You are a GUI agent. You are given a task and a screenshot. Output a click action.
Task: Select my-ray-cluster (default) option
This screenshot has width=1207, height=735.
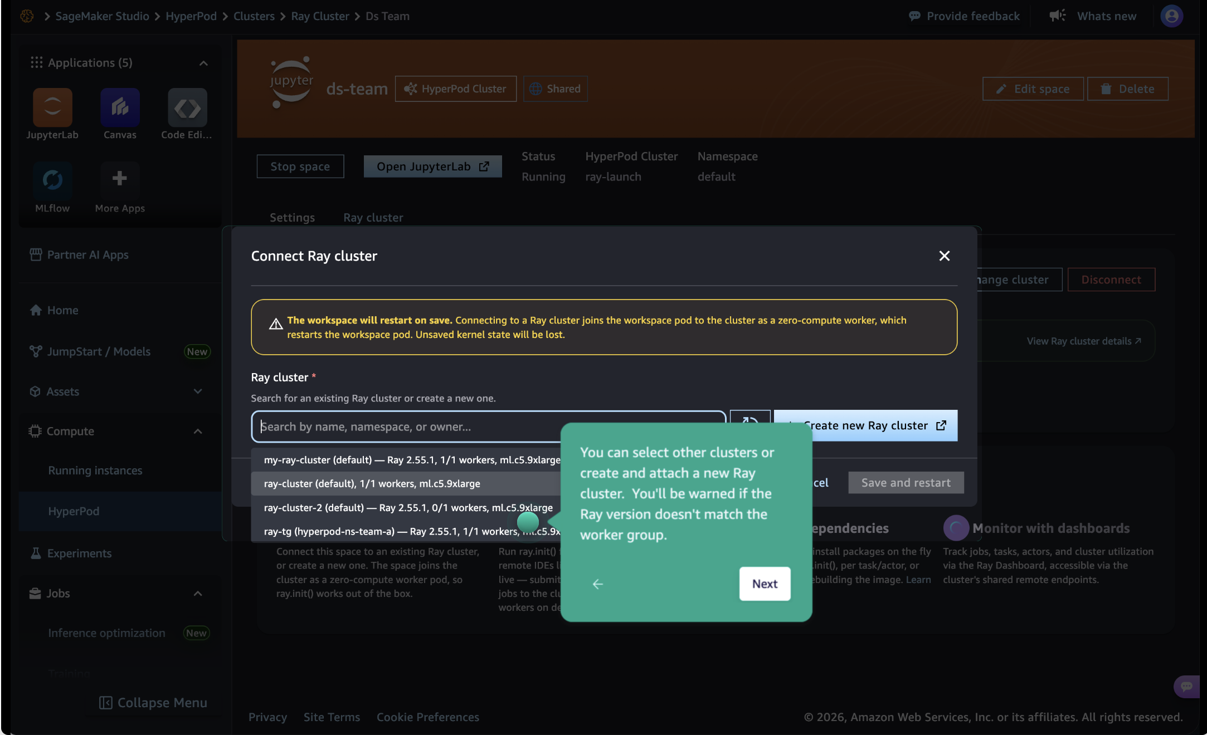(x=406, y=460)
